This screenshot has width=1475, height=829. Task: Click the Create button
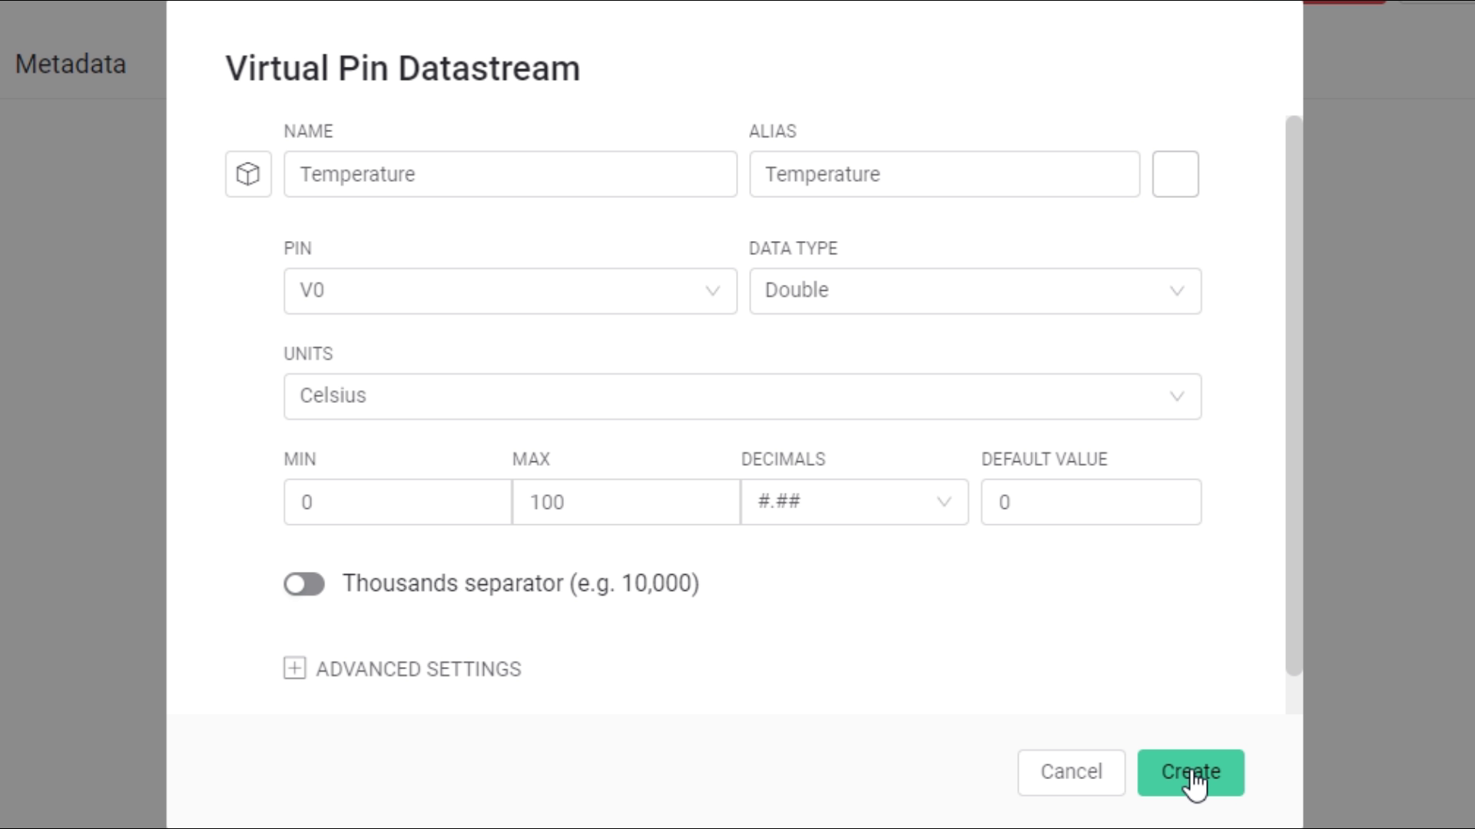coord(1190,772)
